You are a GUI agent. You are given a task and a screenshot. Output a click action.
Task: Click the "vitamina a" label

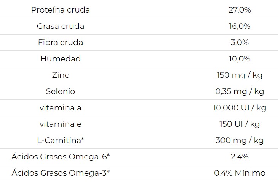point(61,108)
